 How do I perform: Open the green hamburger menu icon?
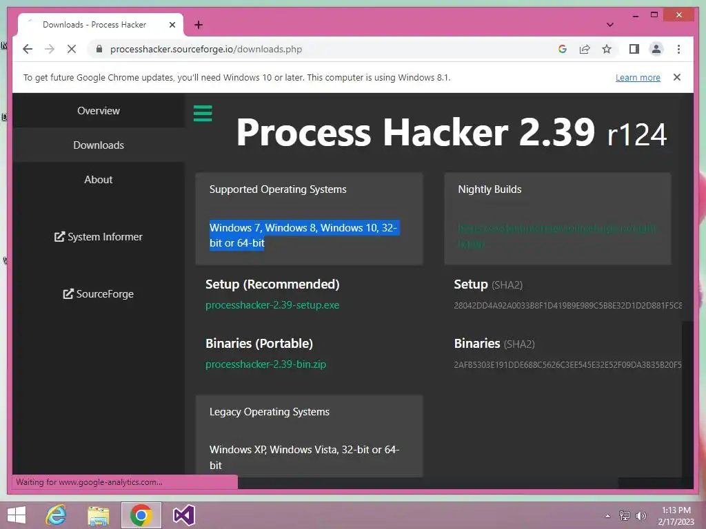[x=203, y=113]
